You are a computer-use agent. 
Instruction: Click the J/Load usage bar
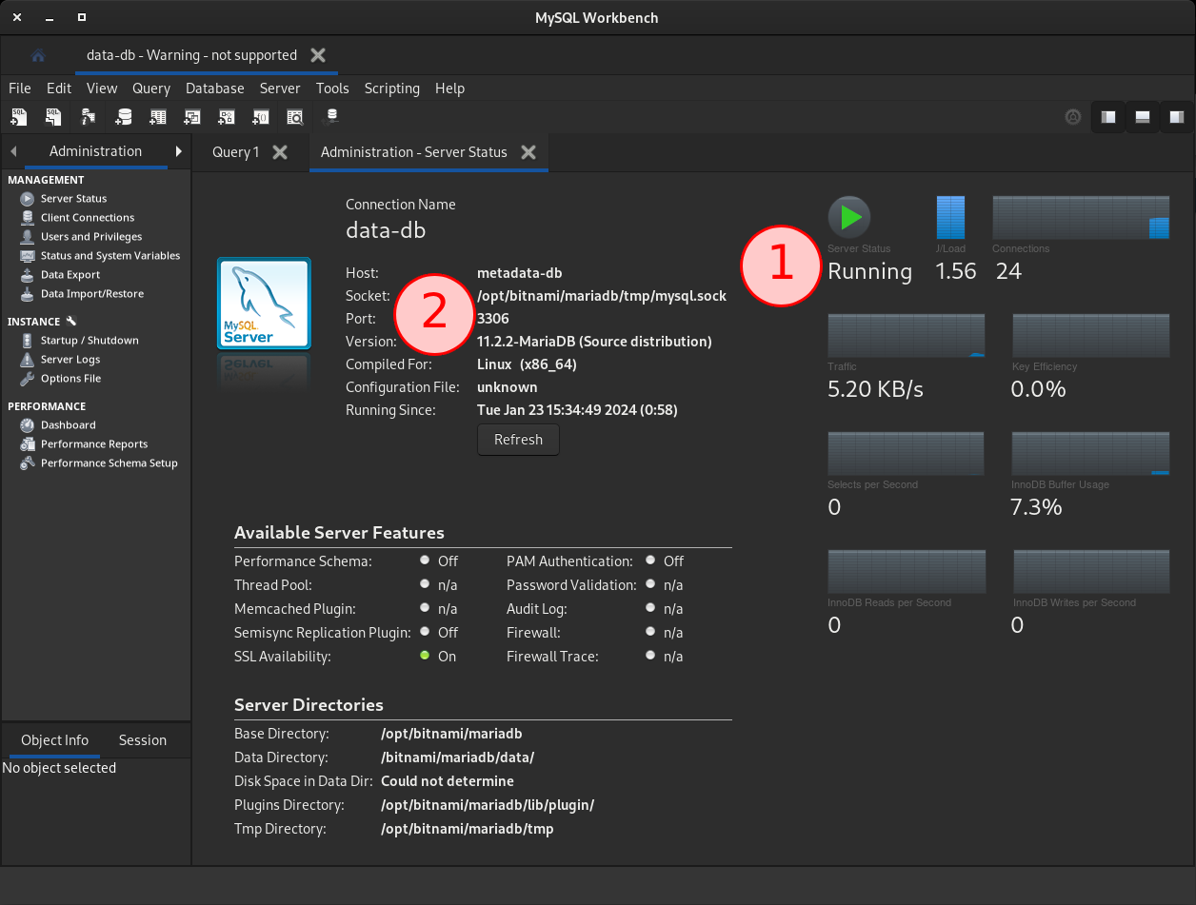point(949,217)
